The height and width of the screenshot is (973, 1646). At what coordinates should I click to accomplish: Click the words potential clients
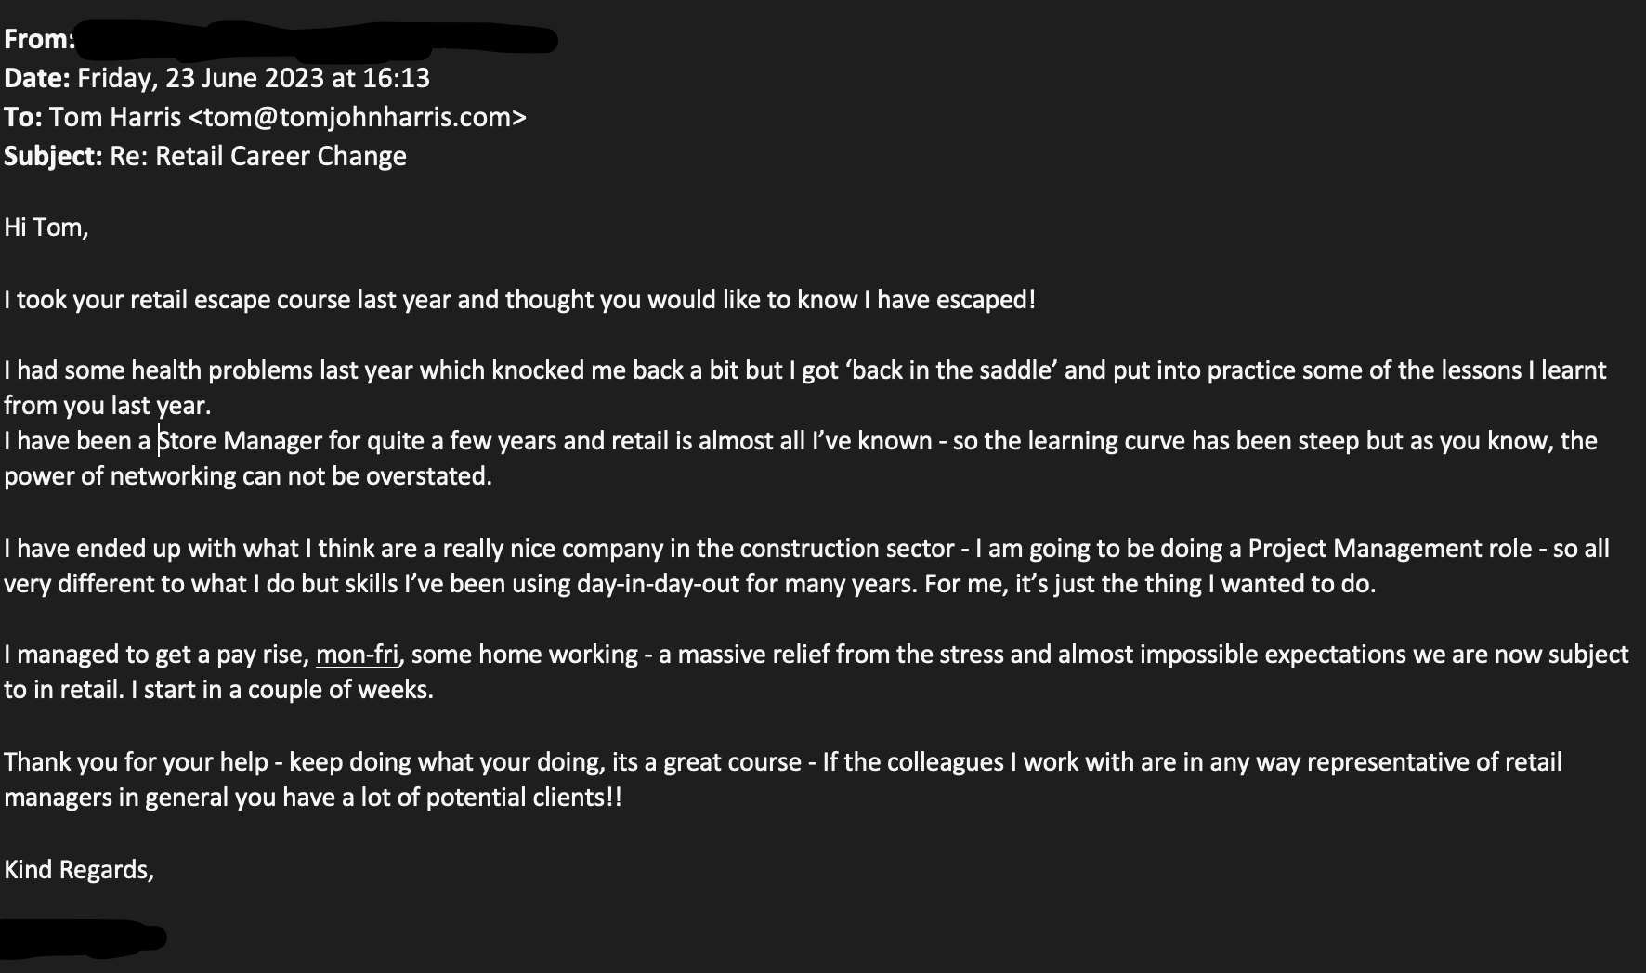pyautogui.click(x=524, y=798)
